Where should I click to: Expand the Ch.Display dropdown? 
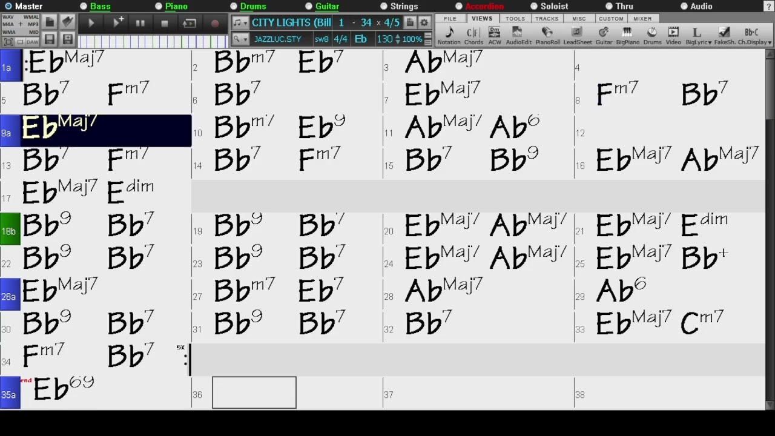[754, 36]
